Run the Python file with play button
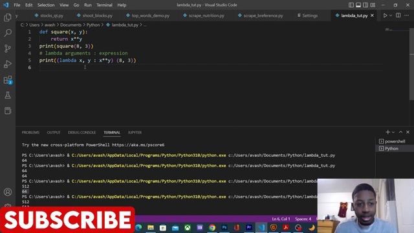Viewport: 414px width, 233px height. point(385,16)
